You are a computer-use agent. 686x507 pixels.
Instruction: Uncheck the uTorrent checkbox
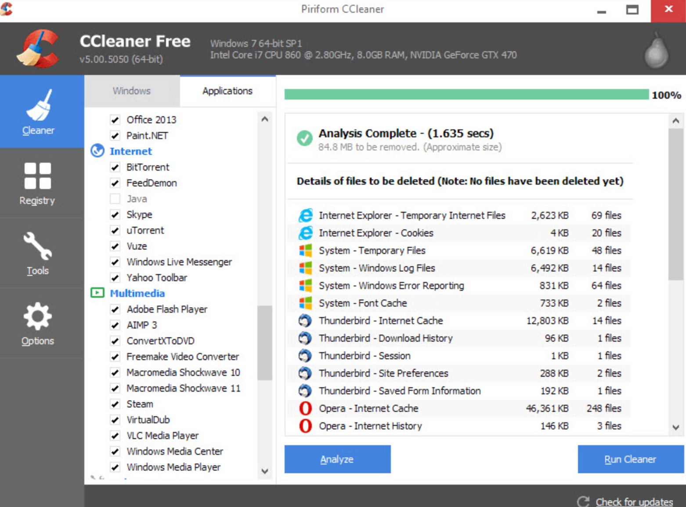[x=115, y=230]
